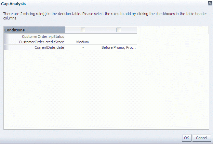The height and width of the screenshot is (144, 213).
Task: Select the Conditions header cell
Action: tap(35, 30)
